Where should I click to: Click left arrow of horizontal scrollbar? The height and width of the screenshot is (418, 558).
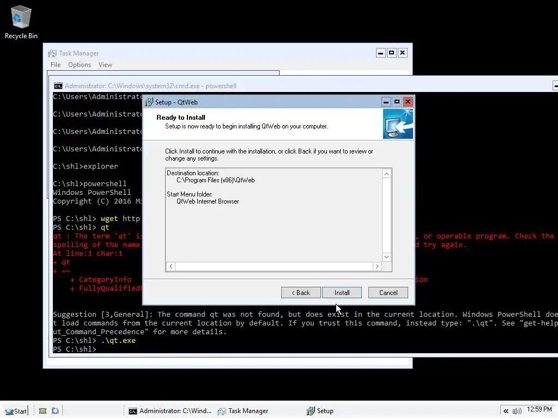pyautogui.click(x=171, y=266)
